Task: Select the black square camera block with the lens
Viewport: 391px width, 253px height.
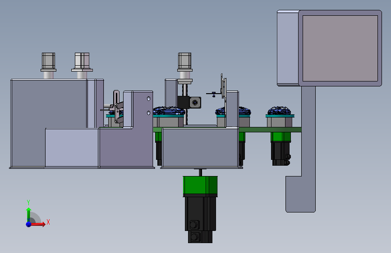Action: [x=189, y=102]
